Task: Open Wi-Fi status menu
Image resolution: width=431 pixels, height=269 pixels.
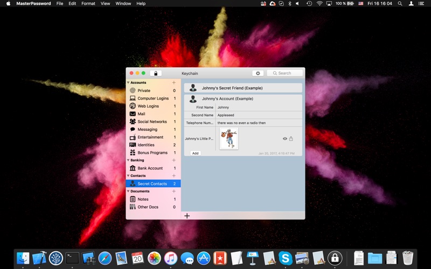Action: [319, 4]
